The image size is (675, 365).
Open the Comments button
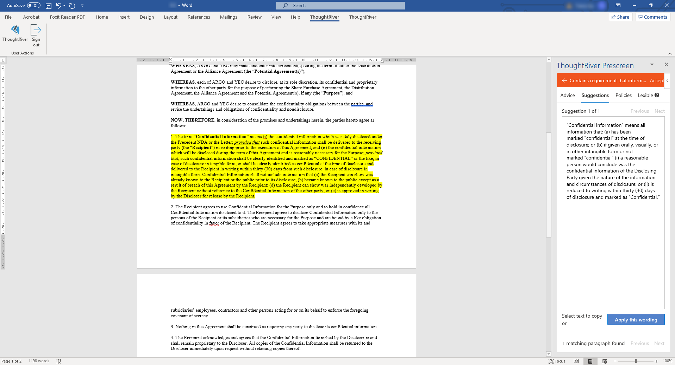point(653,17)
